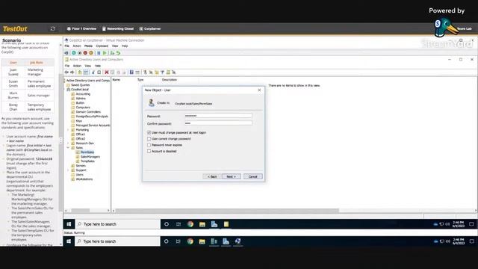
Task: Click the blue Pause icon in VM toolbar
Action: click(x=99, y=53)
